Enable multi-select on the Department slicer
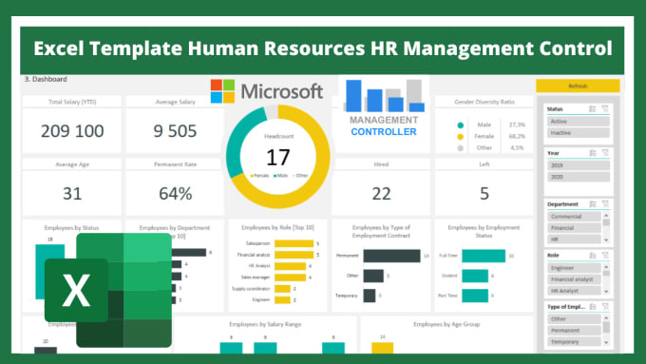 pyautogui.click(x=593, y=204)
